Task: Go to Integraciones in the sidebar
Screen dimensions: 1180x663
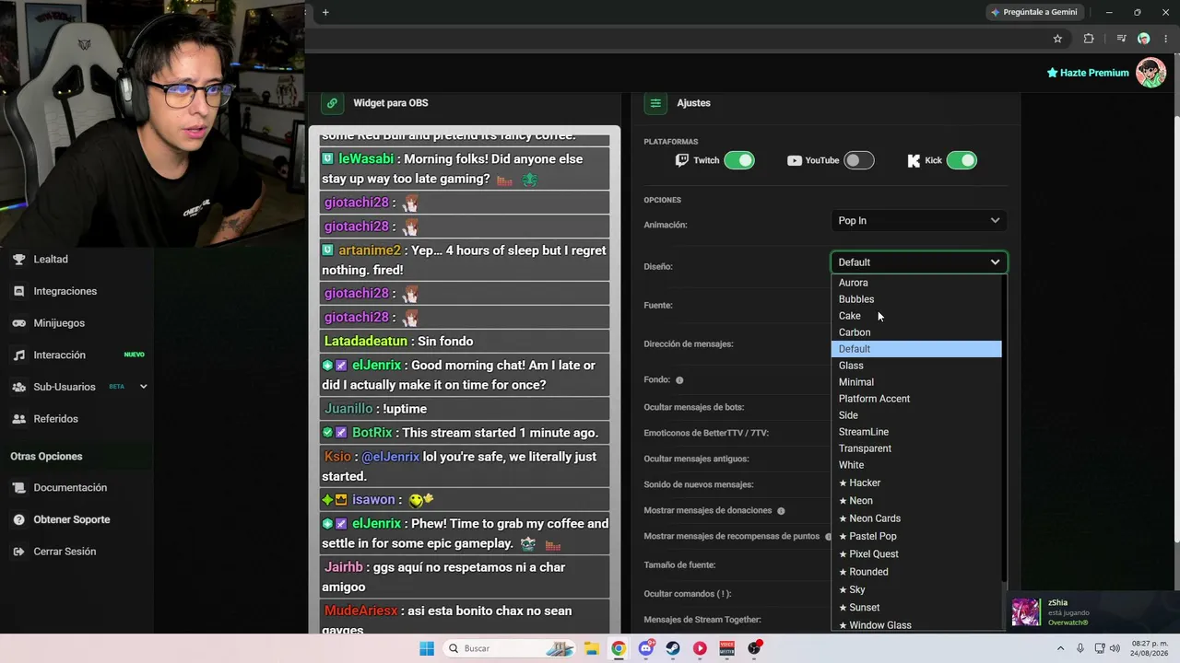Action: [65, 291]
